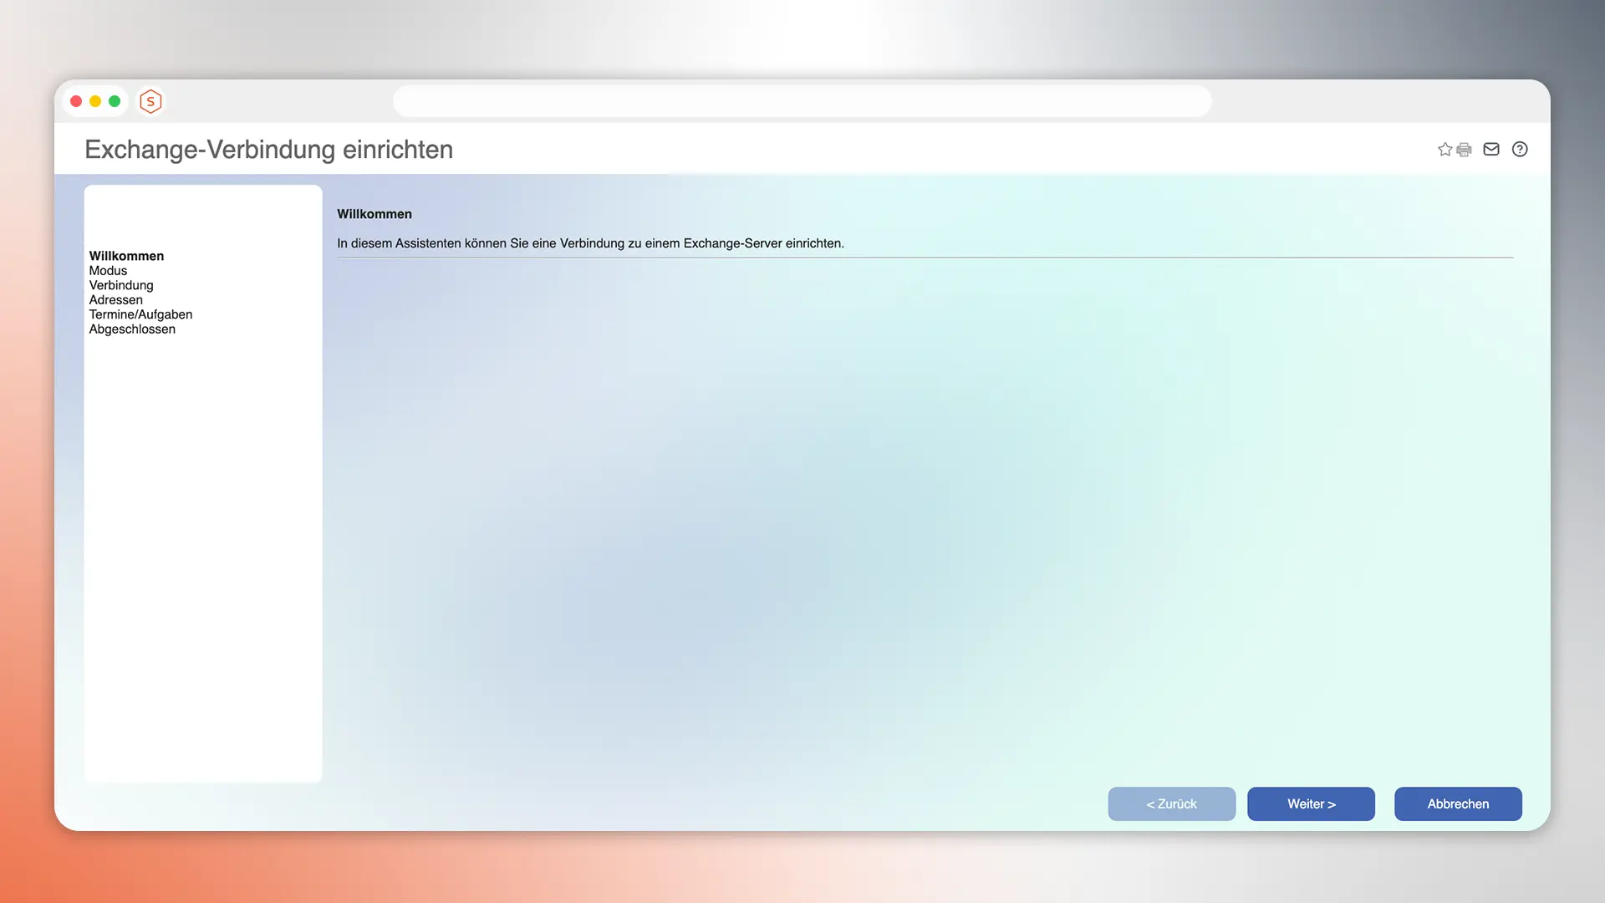Click the hexagonal S app logo
The image size is (1605, 903).
pos(150,101)
